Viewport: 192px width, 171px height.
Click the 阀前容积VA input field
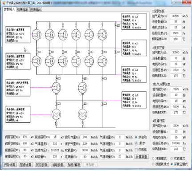pyautogui.click(x=25, y=137)
